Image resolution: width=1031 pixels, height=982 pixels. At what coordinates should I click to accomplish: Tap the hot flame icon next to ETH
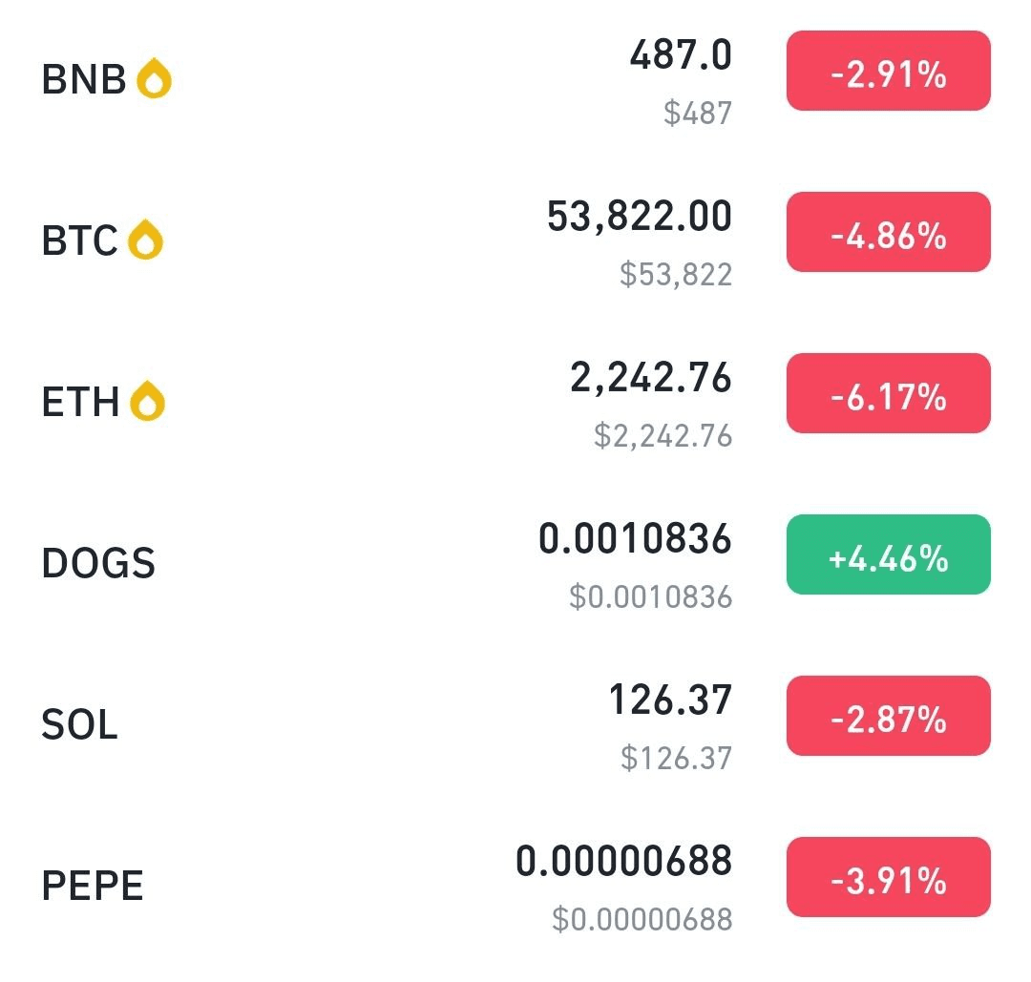147,401
